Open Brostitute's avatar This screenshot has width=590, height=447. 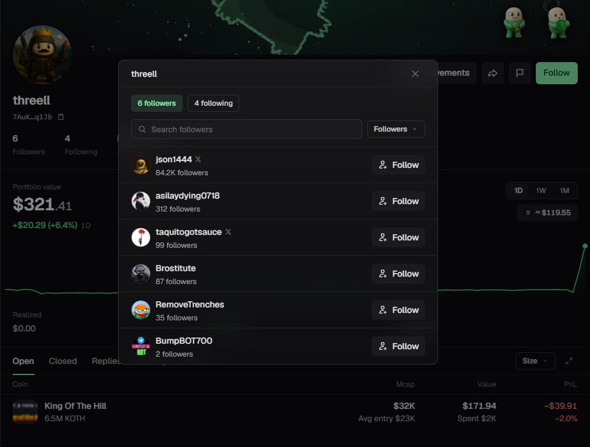(141, 274)
